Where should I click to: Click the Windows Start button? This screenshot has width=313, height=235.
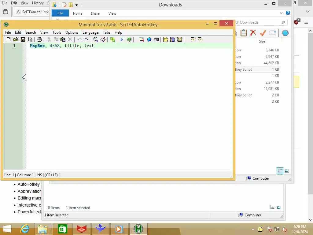tap(7, 229)
